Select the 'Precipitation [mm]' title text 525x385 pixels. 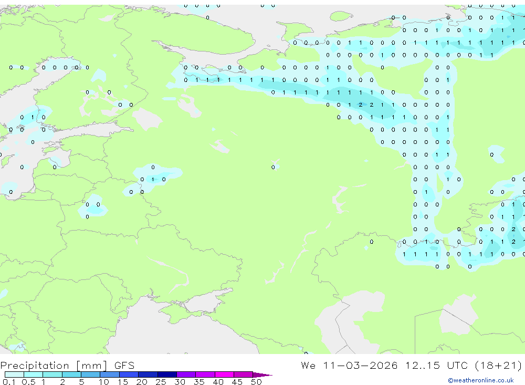pyautogui.click(x=54, y=366)
